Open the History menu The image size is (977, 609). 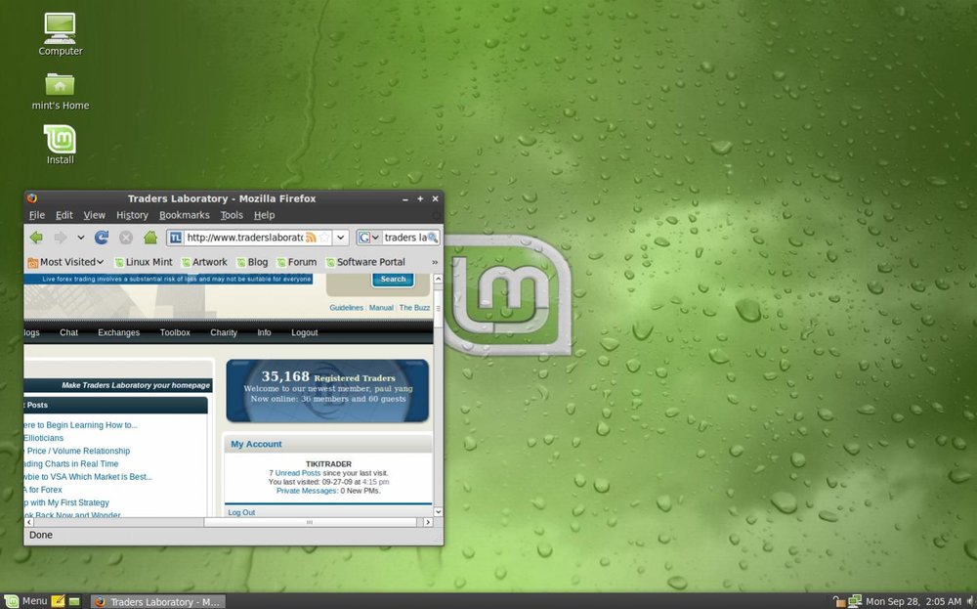[132, 215]
